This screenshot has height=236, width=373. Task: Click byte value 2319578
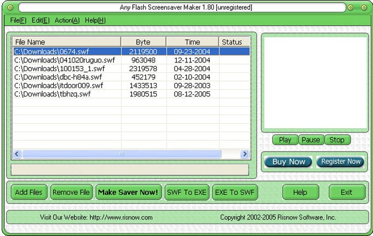[143, 68]
